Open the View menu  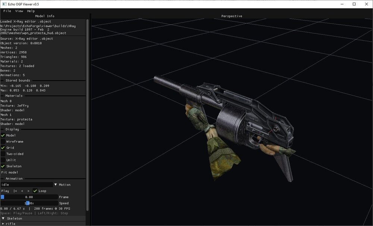pyautogui.click(x=19, y=11)
